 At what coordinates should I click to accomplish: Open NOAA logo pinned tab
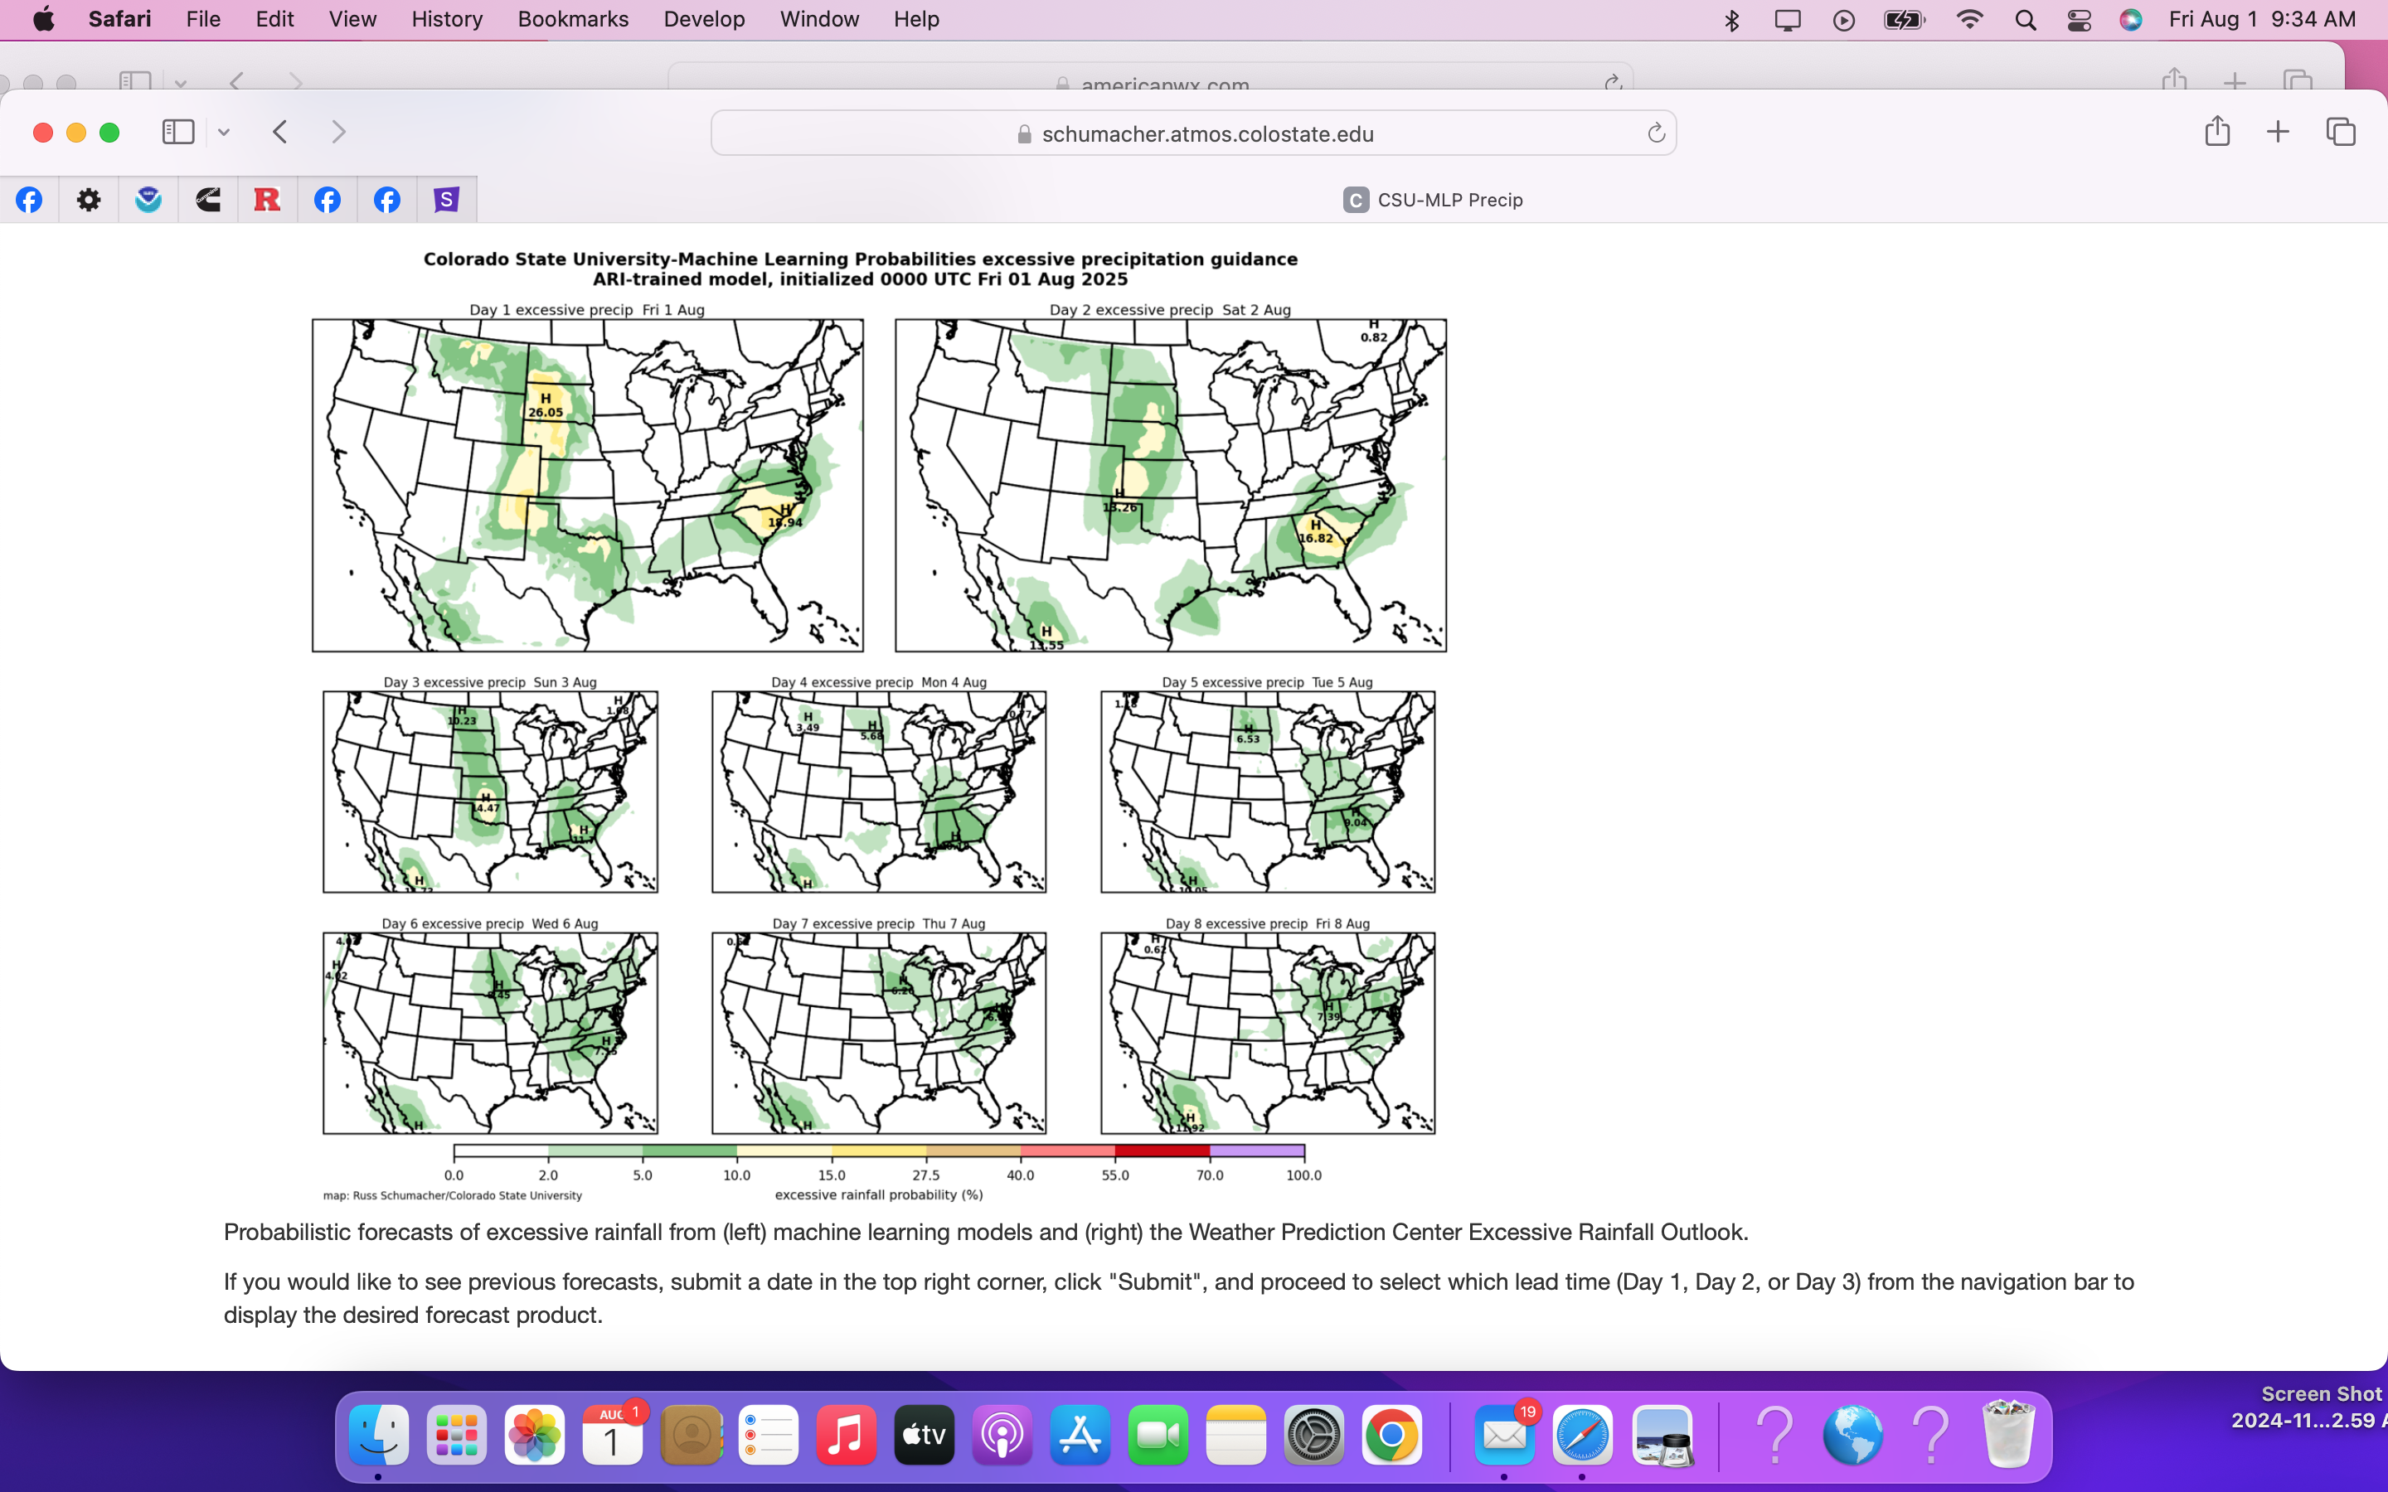[148, 201]
